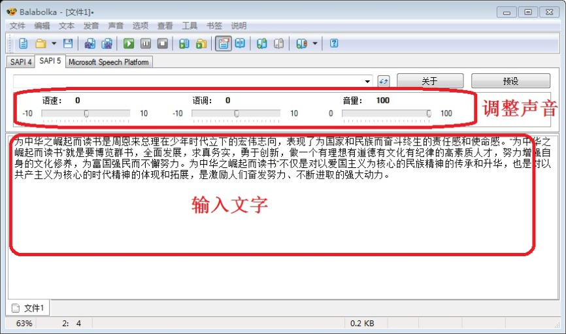Open the 文本 menu

(67, 25)
